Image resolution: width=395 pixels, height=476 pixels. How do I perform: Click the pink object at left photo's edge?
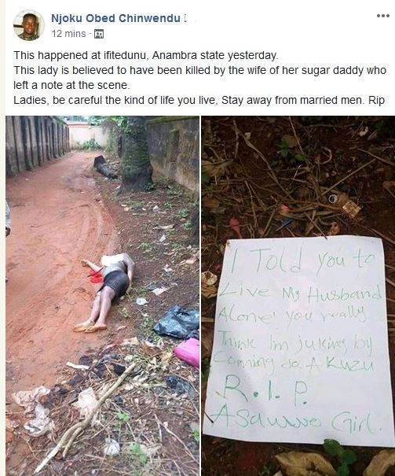pyautogui.click(x=187, y=352)
